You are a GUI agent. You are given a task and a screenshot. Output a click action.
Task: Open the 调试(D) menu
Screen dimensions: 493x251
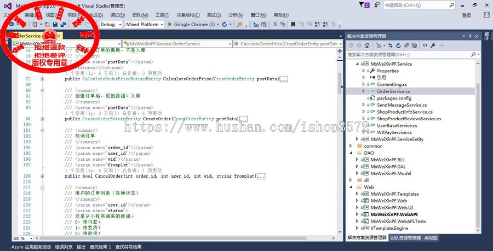pos(118,15)
